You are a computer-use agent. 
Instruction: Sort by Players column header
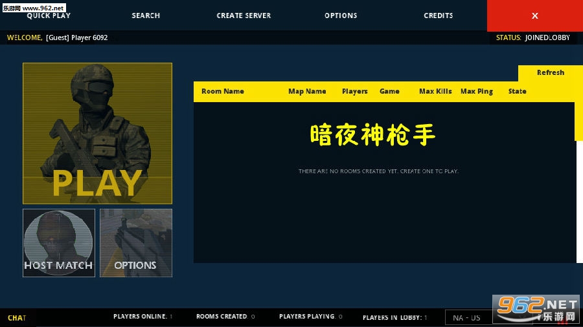[355, 91]
